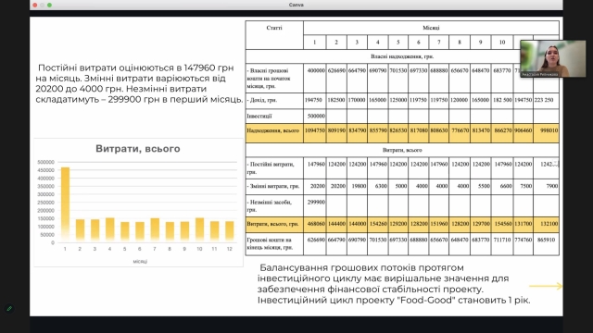Click the month "10" column header in table

coord(502,43)
